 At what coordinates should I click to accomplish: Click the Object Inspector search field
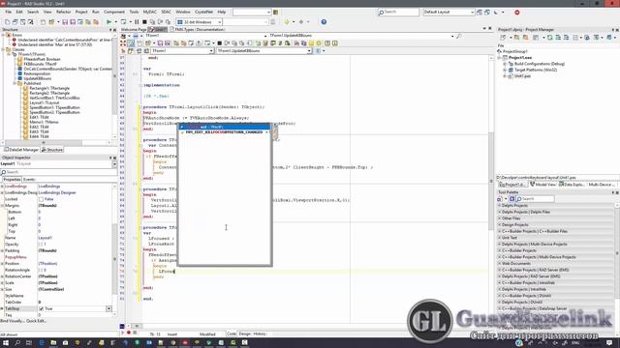coord(58,172)
